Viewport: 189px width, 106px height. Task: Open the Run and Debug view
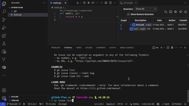coord(4,28)
